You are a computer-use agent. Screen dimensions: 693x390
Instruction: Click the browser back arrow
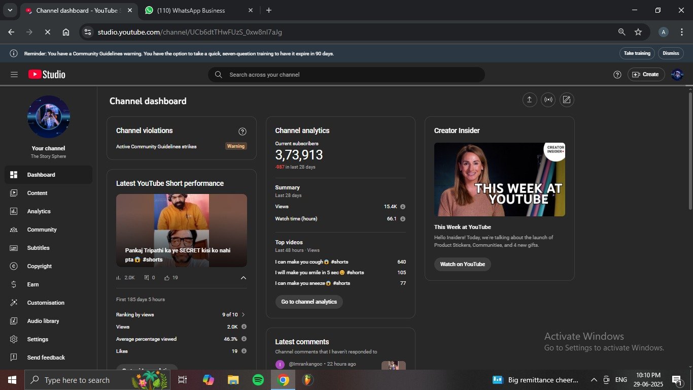point(11,32)
